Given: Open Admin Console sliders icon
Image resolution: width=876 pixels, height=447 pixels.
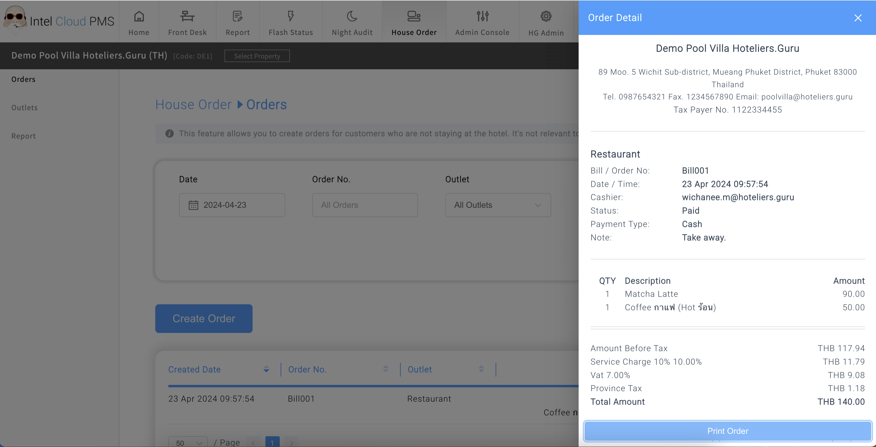Looking at the screenshot, I should [482, 16].
